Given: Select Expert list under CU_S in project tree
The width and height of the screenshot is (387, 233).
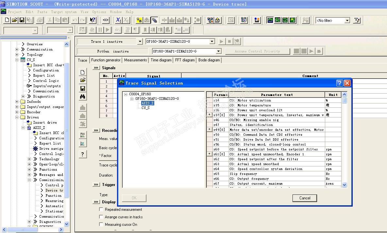Looking at the screenshot, I should pos(44,76).
